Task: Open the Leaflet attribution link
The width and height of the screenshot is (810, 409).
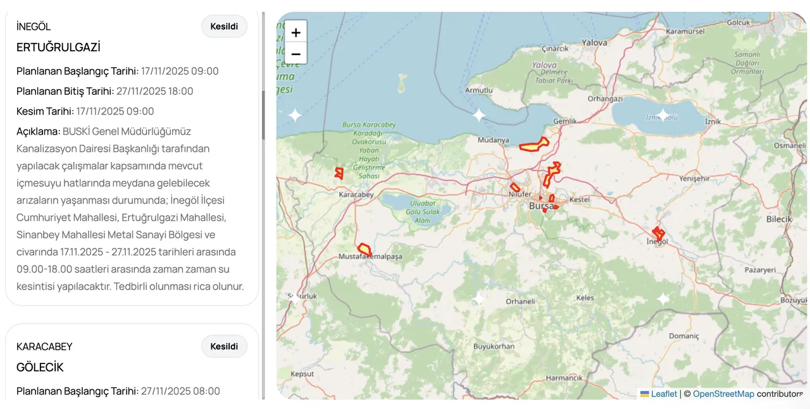Action: [663, 394]
